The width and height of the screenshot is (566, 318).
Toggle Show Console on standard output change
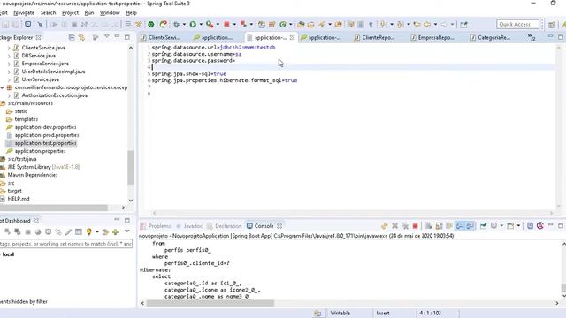pyautogui.click(x=460, y=226)
